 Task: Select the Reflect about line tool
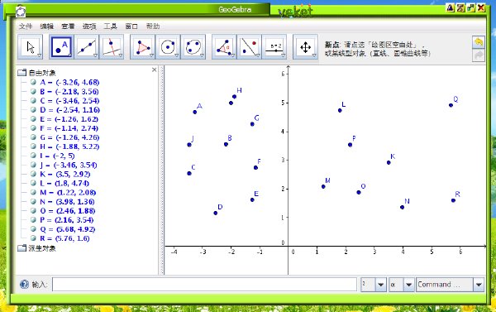pos(249,47)
